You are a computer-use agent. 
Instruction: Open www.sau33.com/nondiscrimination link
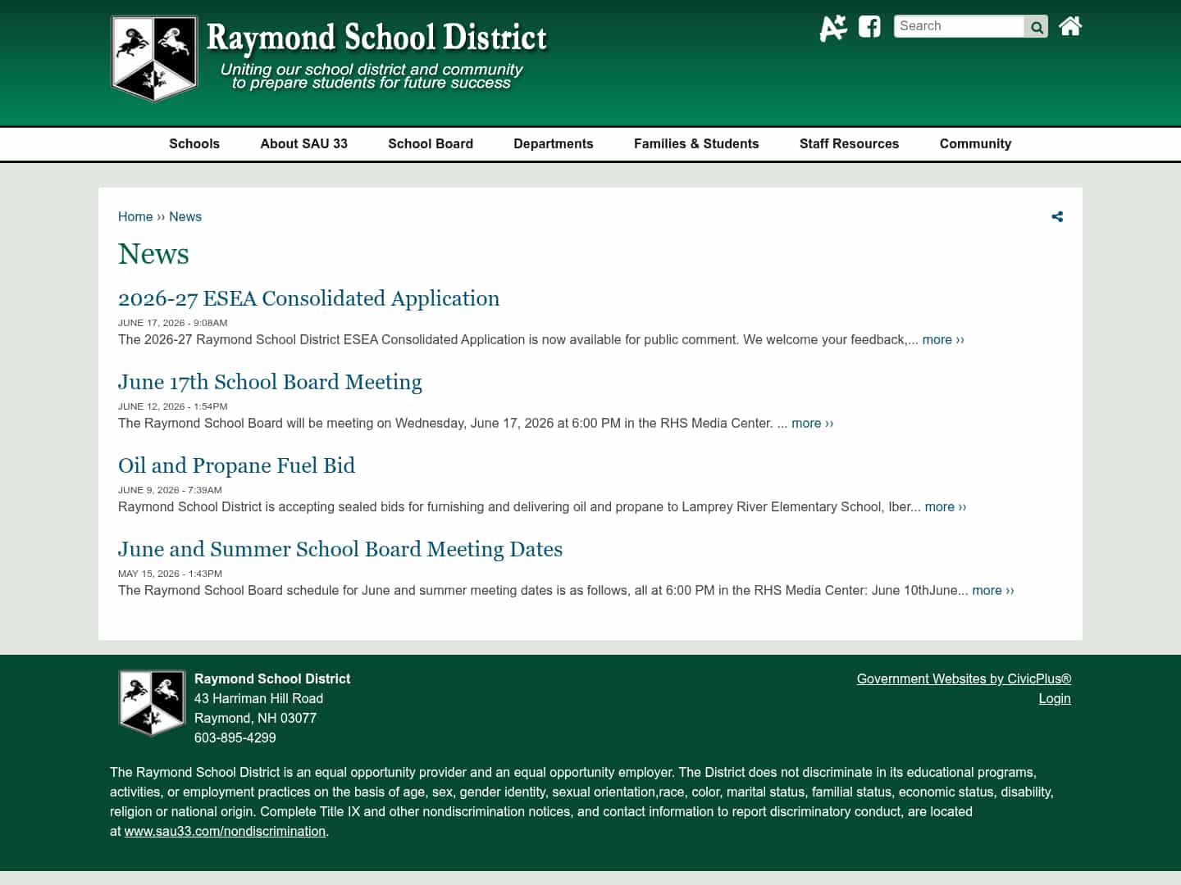click(x=225, y=831)
